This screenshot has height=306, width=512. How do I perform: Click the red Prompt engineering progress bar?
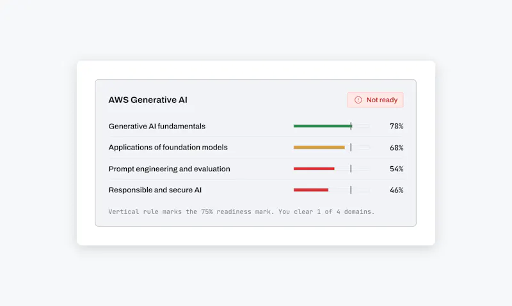pyautogui.click(x=314, y=169)
